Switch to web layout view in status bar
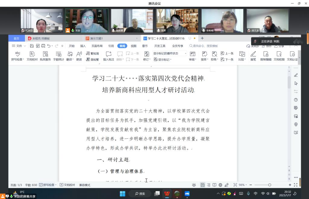The height and width of the screenshot is (199, 309). 220,185
